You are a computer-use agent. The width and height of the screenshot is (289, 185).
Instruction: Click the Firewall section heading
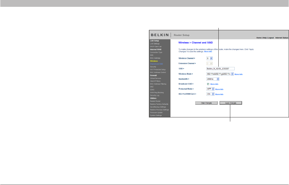[153, 76]
